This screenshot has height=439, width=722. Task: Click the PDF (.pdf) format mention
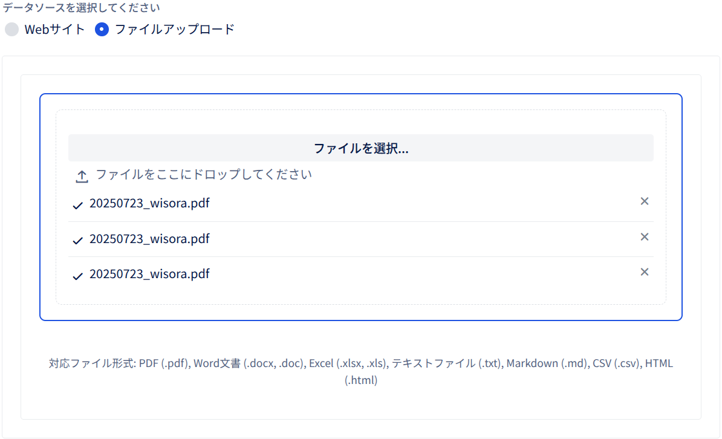point(164,363)
